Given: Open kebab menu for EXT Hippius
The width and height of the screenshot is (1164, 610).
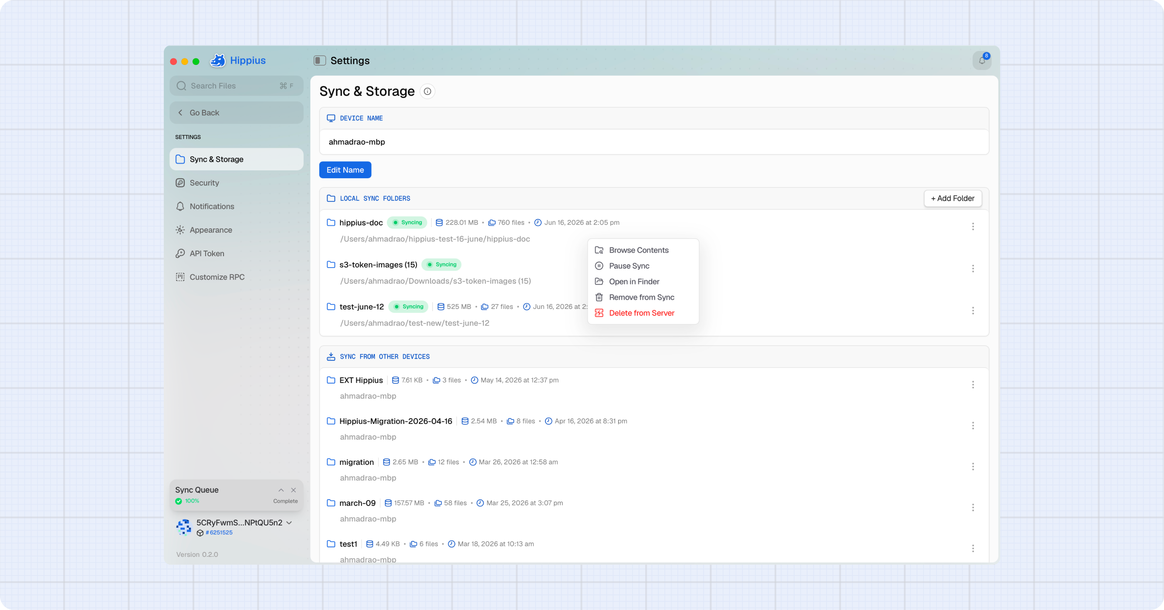Looking at the screenshot, I should [973, 385].
